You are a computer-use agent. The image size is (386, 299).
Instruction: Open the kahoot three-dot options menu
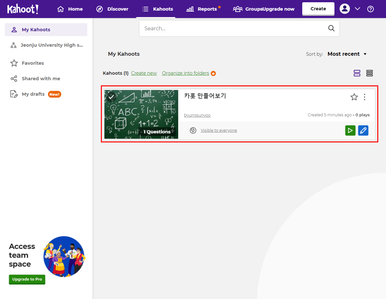364,97
